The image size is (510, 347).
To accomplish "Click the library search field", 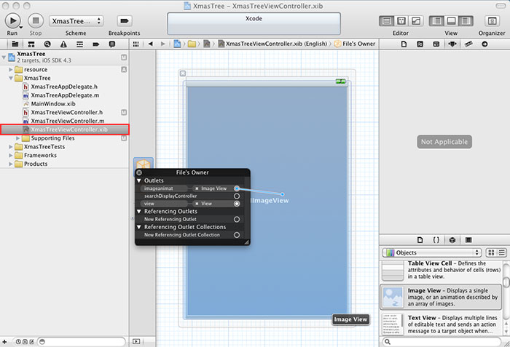I will pyautogui.click(x=442, y=341).
